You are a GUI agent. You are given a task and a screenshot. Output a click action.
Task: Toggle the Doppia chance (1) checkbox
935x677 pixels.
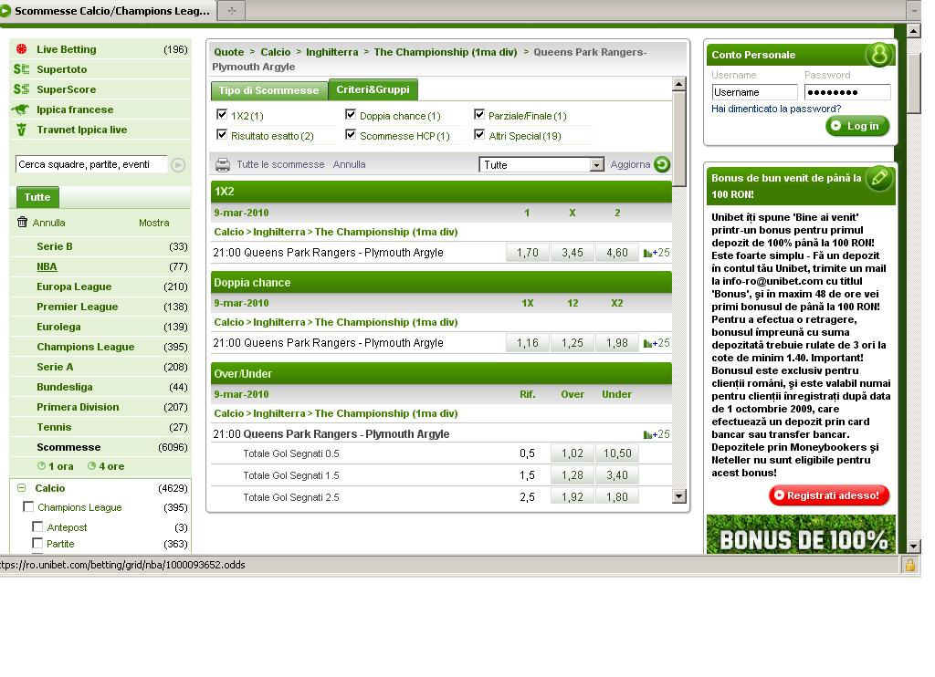[x=351, y=114]
